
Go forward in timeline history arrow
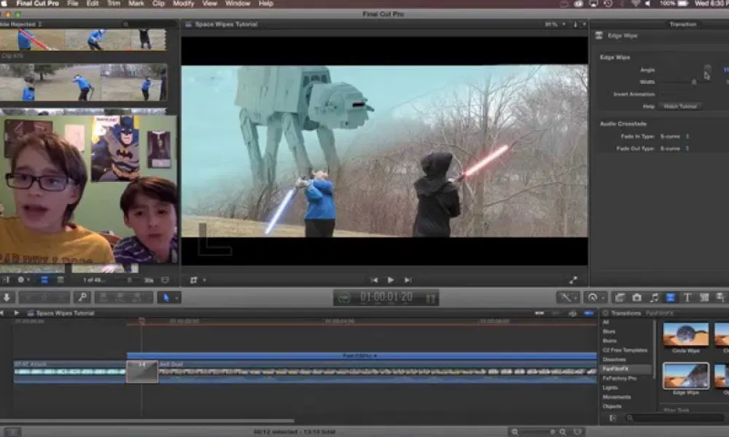16,313
